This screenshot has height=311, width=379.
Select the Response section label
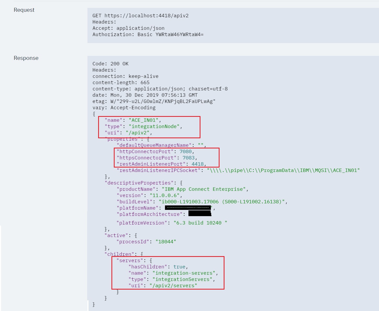(26, 58)
